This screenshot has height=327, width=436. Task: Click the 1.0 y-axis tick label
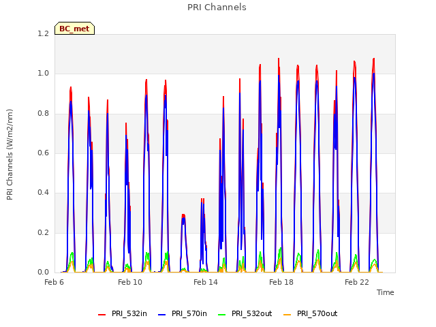43,74
